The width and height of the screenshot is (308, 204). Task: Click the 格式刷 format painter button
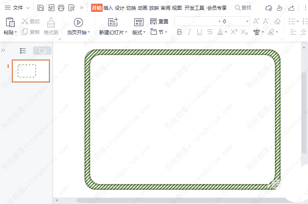tap(51, 26)
